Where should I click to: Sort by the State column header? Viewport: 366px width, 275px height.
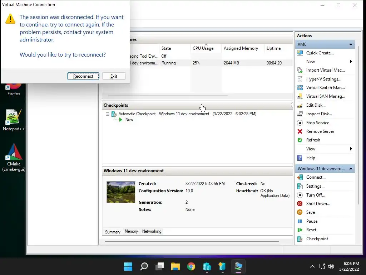[x=174, y=48]
